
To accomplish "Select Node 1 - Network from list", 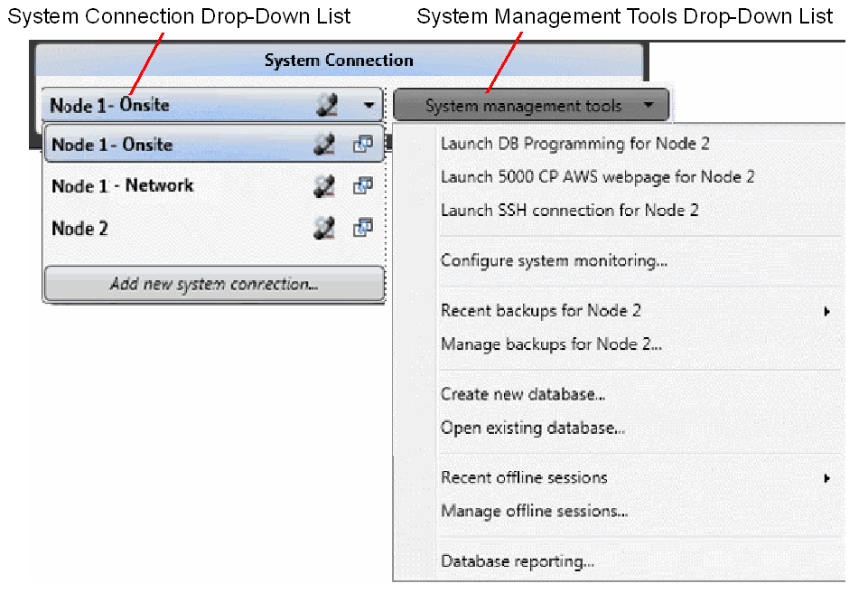I will tap(122, 185).
